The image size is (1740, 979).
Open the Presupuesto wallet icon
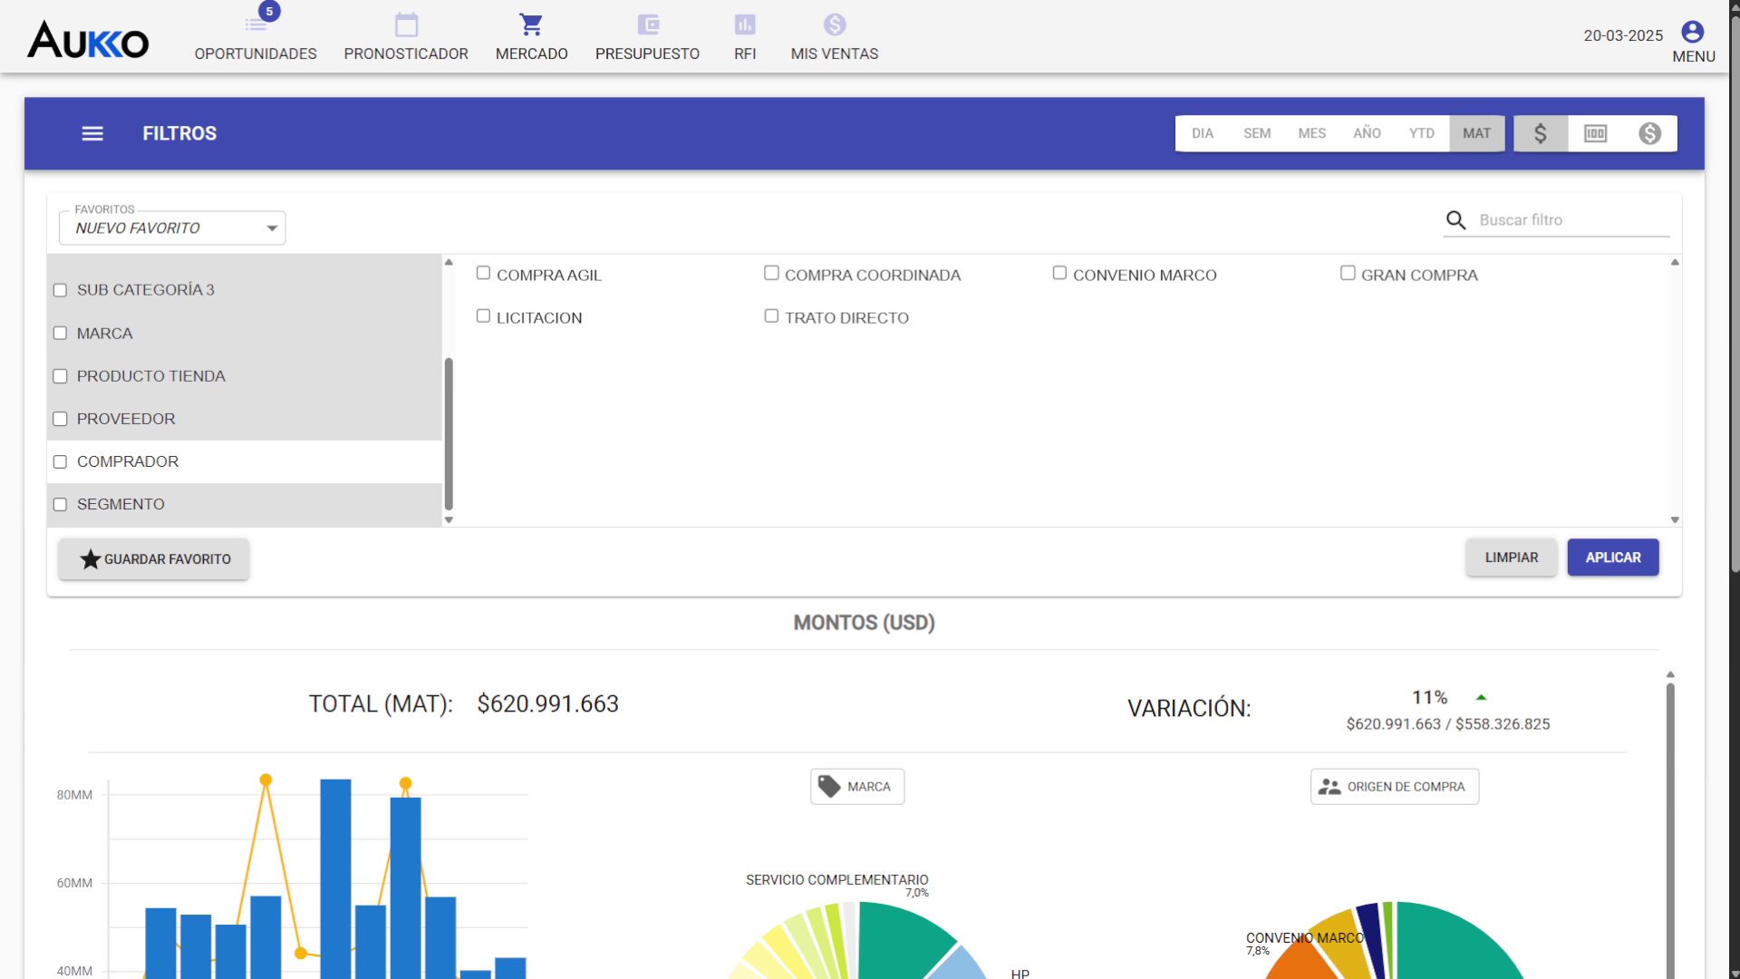[x=647, y=25]
